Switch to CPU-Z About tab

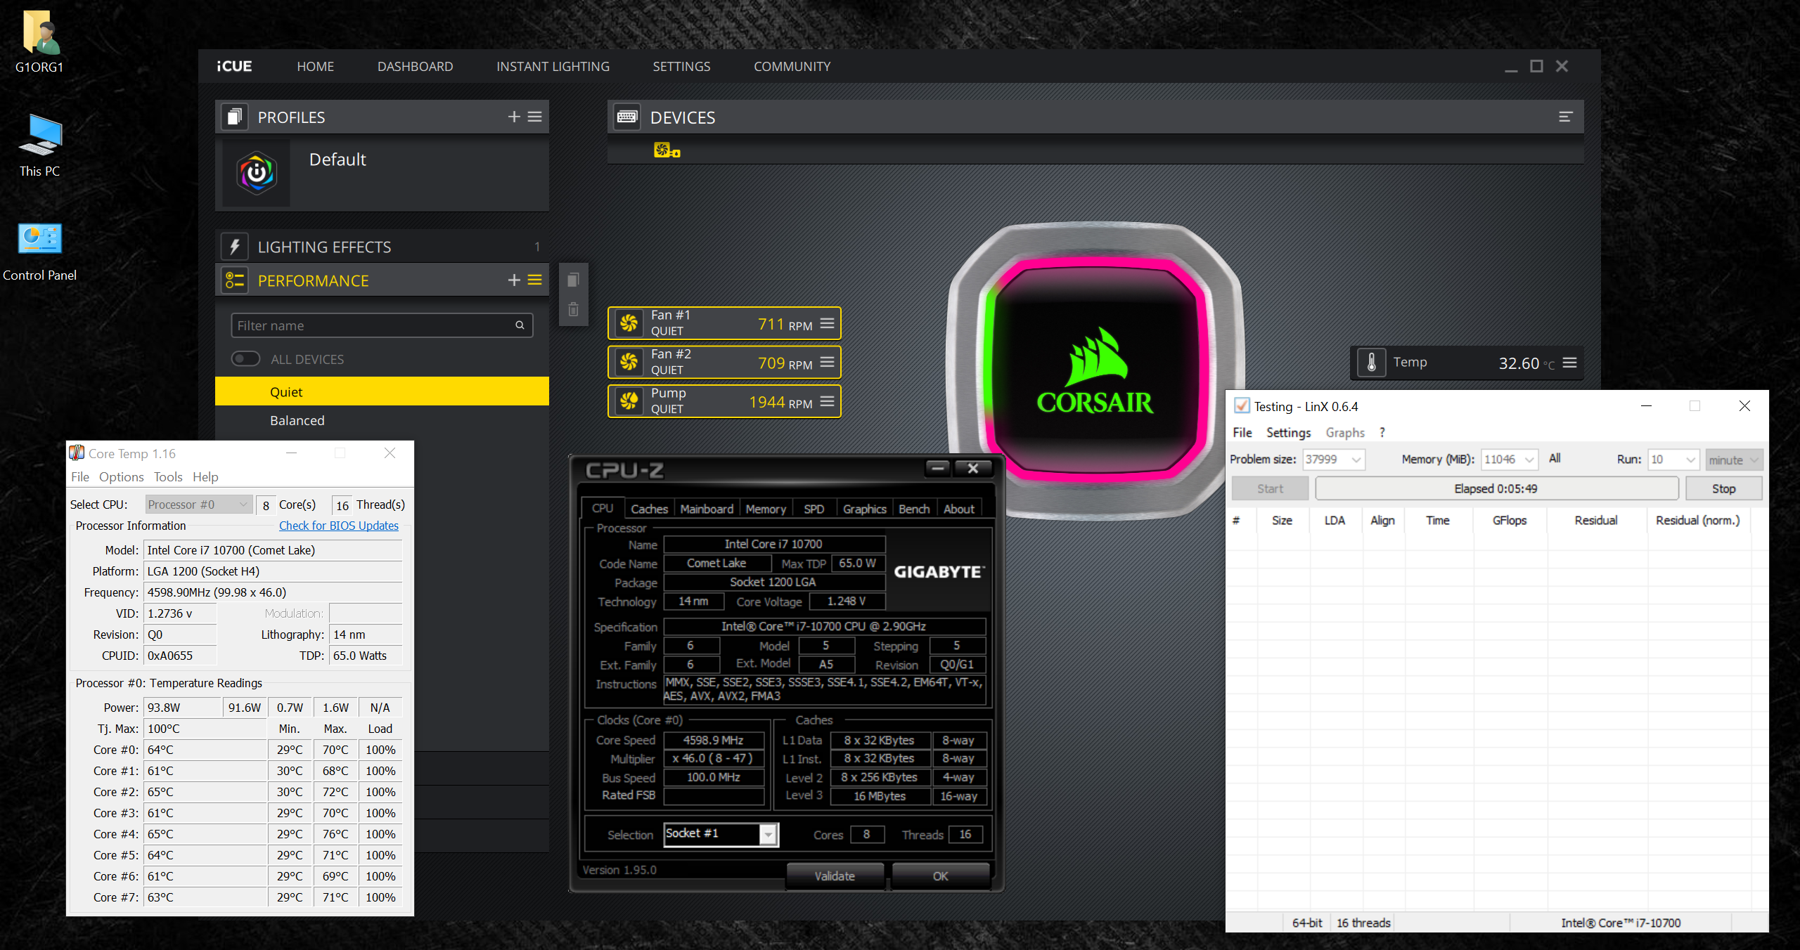(x=959, y=509)
